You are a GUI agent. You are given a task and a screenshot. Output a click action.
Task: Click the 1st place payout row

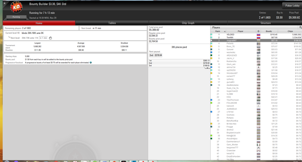click(x=179, y=61)
